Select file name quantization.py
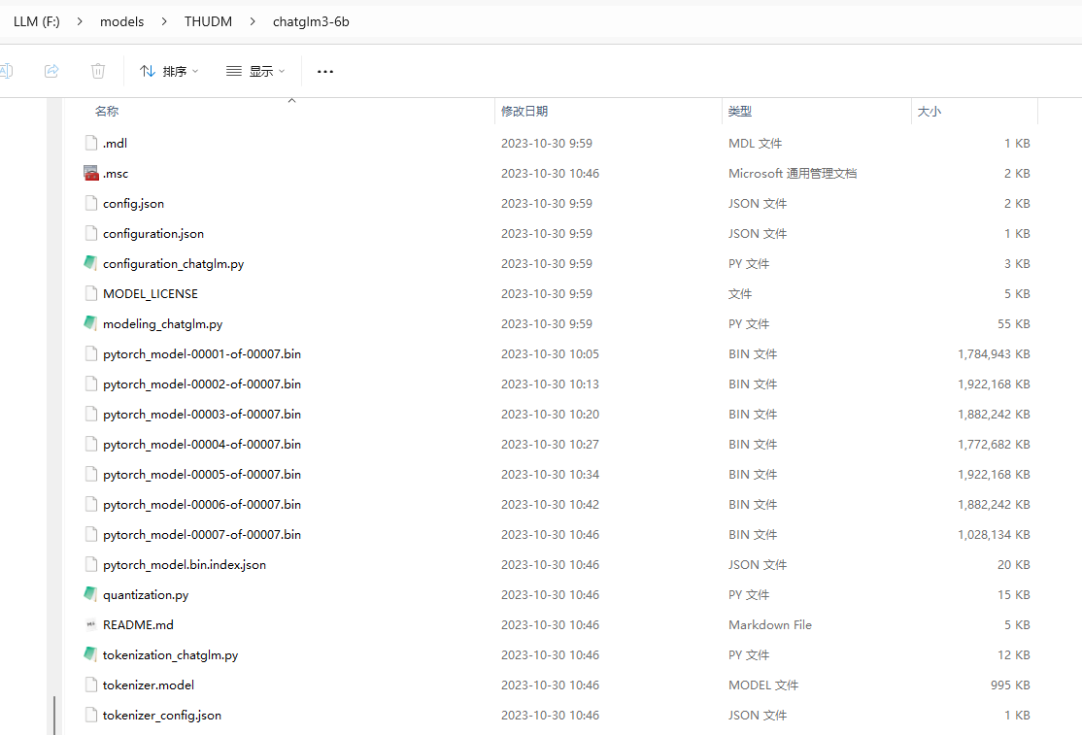Viewport: 1082px width, 735px height. pos(146,595)
